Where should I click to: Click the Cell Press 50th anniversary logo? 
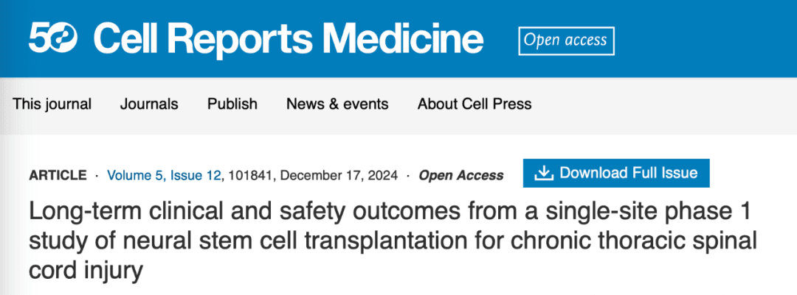[x=53, y=40]
